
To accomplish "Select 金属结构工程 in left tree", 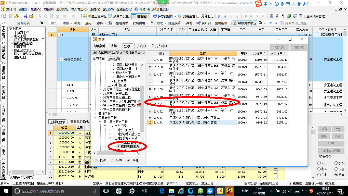I will point(23,43).
